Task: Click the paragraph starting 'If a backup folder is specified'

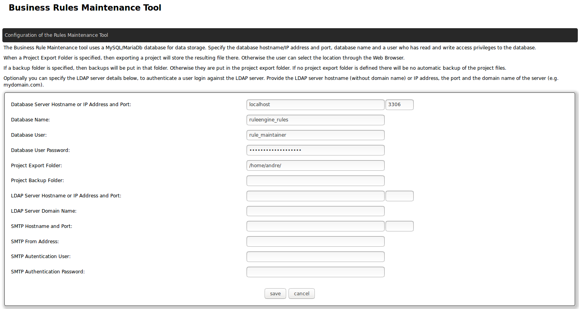Action: coord(255,68)
